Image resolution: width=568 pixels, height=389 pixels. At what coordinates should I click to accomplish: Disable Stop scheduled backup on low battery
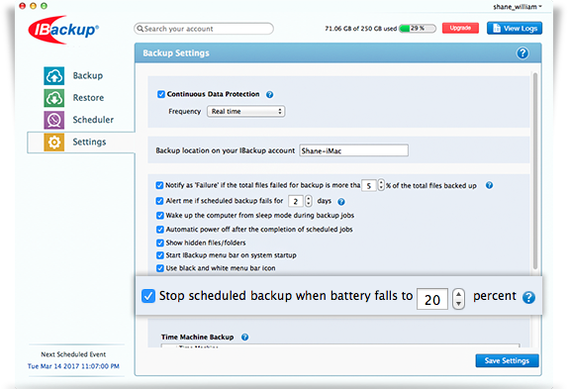pos(148,296)
